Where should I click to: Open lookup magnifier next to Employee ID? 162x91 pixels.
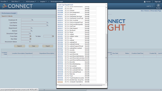click(x=32, y=20)
